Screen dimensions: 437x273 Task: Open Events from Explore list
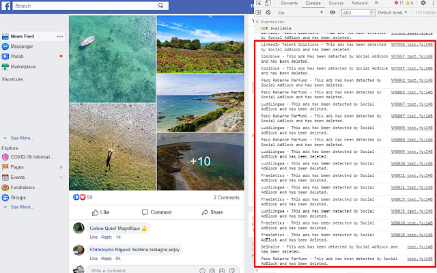pyautogui.click(x=18, y=177)
